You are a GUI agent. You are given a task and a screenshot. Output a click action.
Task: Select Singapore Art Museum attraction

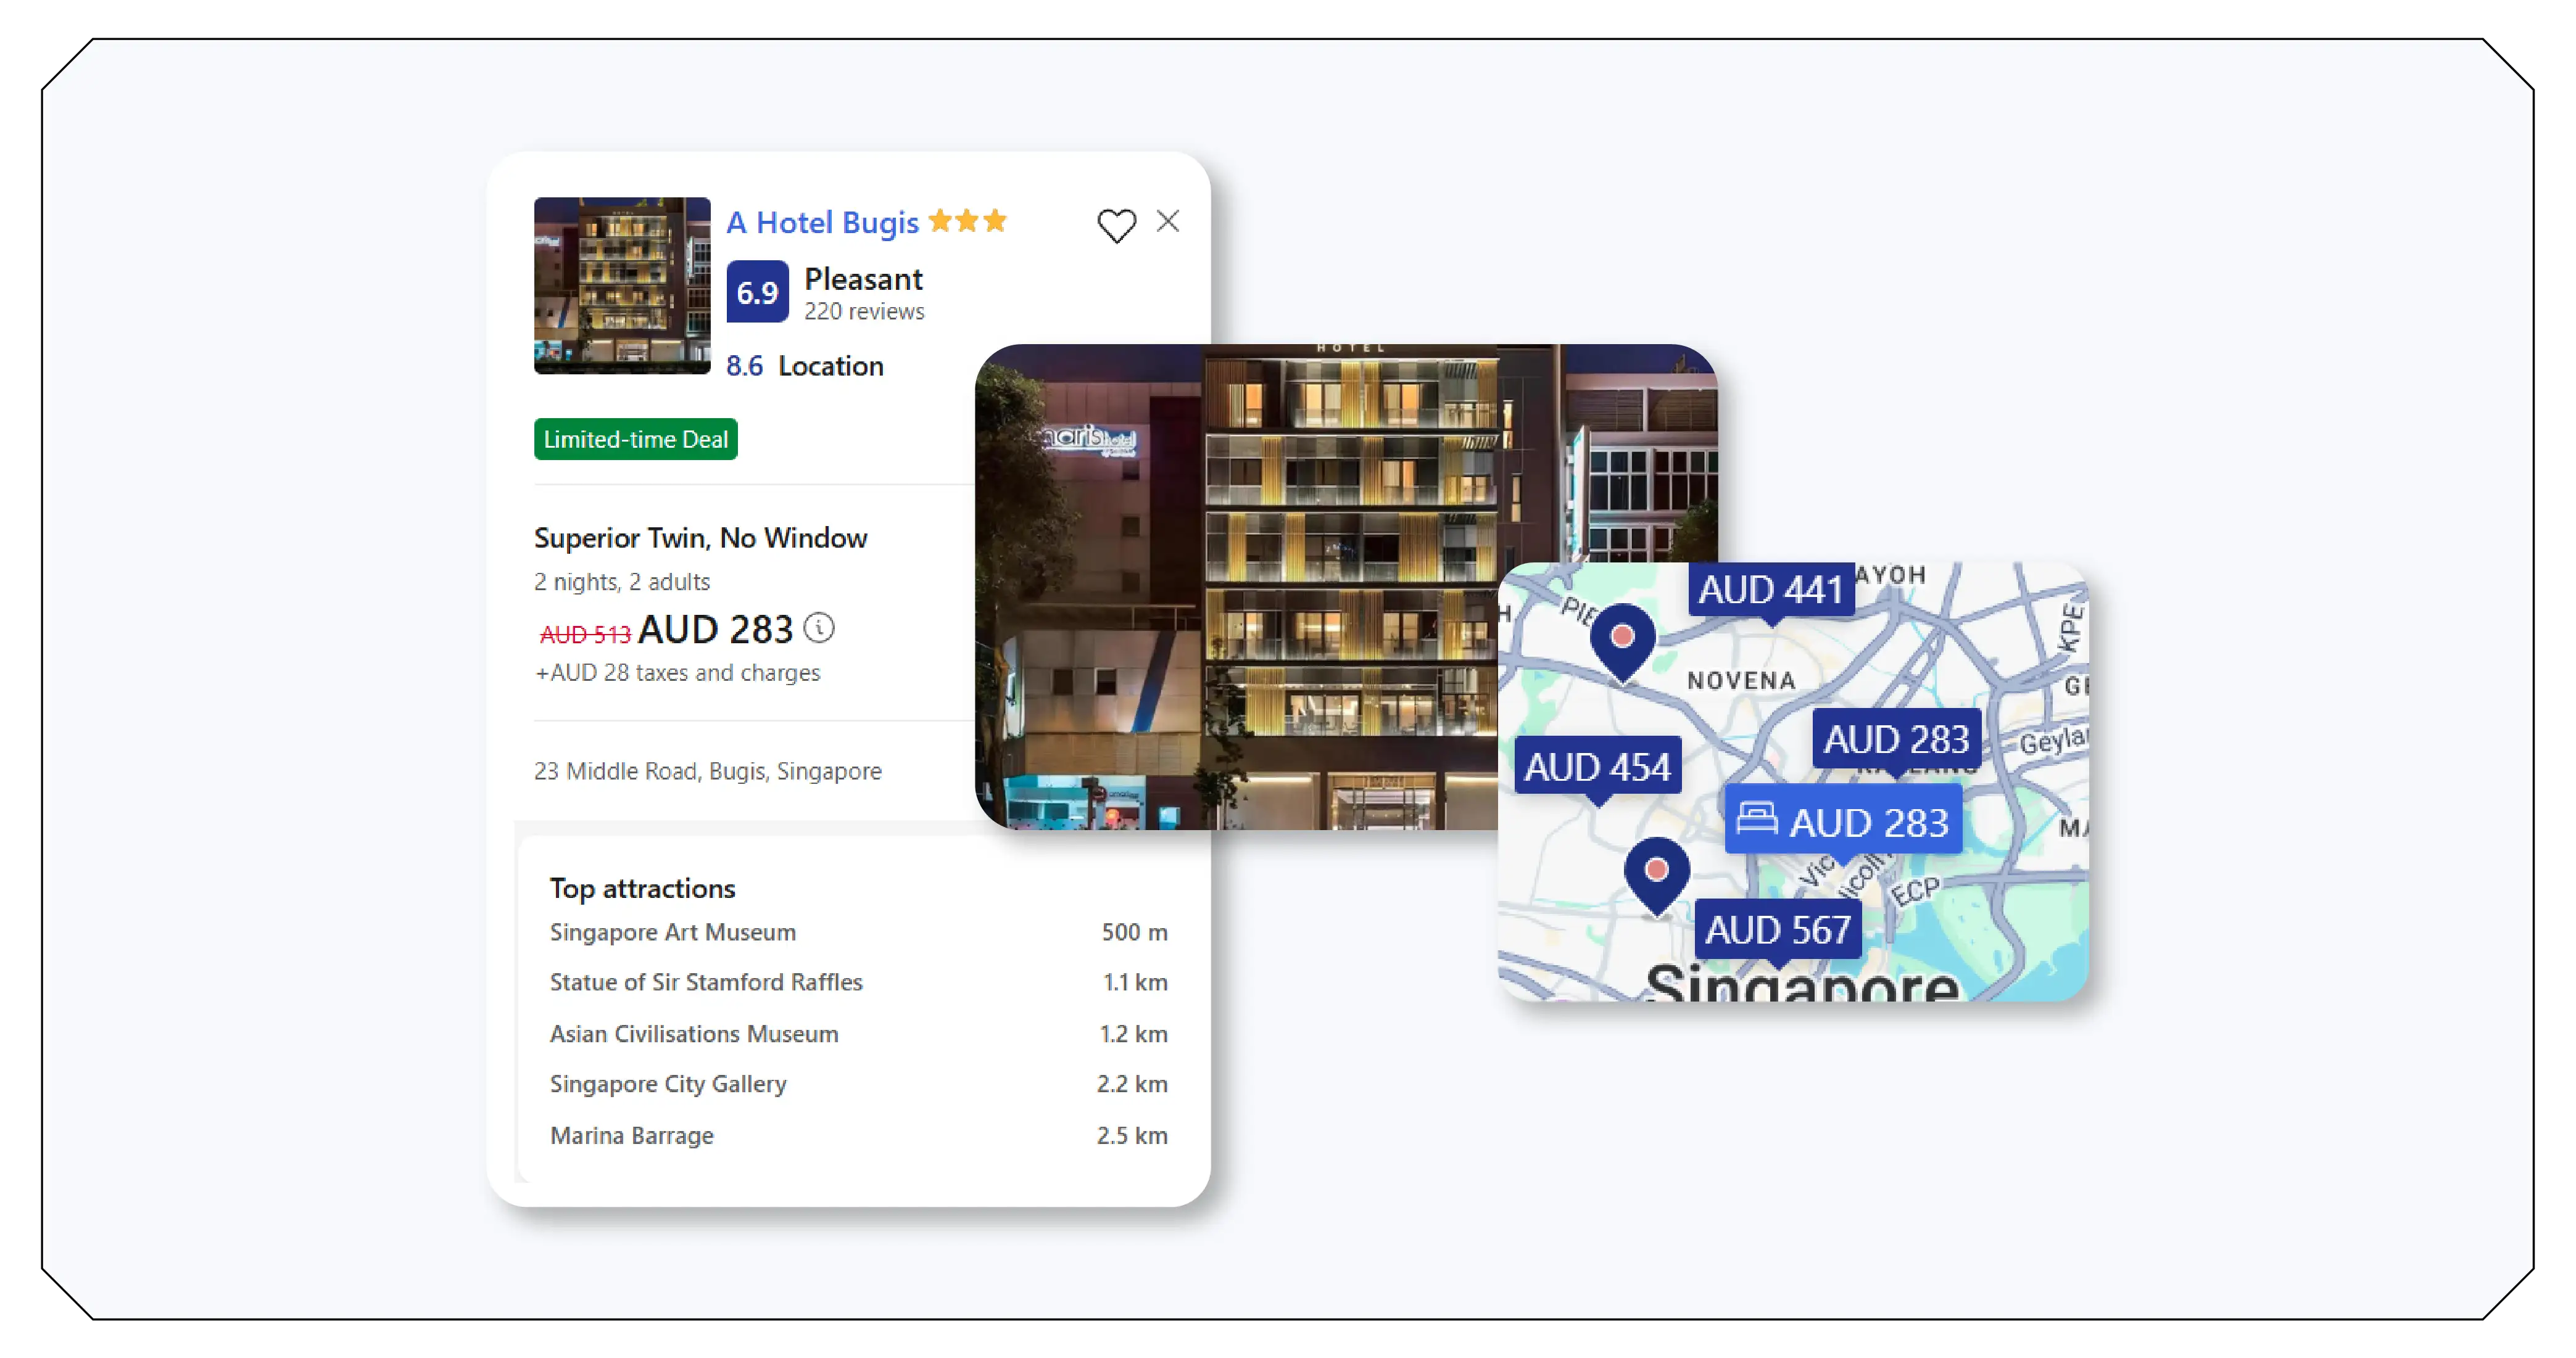click(673, 932)
